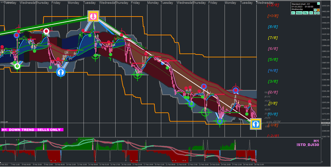
Task: Click the red crosshair around blue circle
Action: coord(235,90)
